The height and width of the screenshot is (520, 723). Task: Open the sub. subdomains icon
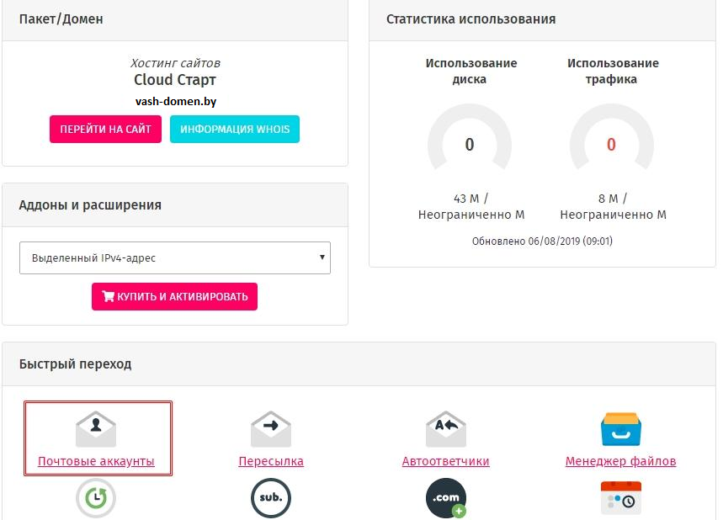pos(271,498)
